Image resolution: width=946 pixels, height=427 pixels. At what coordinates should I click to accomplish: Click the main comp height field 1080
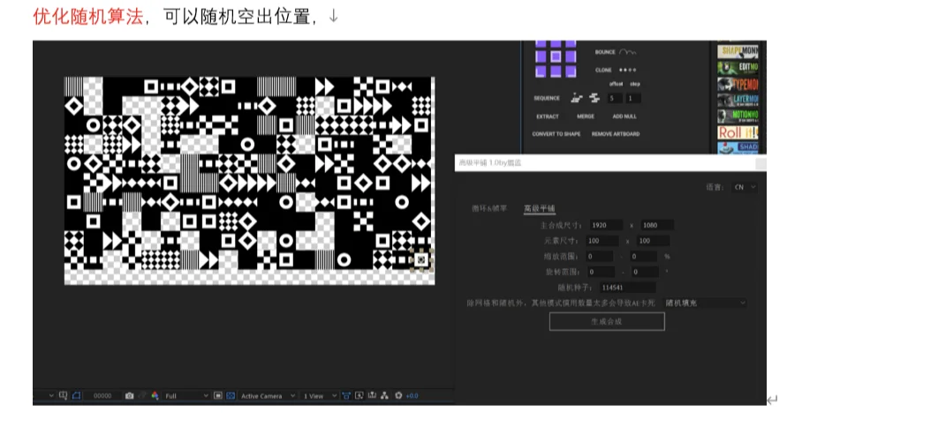657,225
